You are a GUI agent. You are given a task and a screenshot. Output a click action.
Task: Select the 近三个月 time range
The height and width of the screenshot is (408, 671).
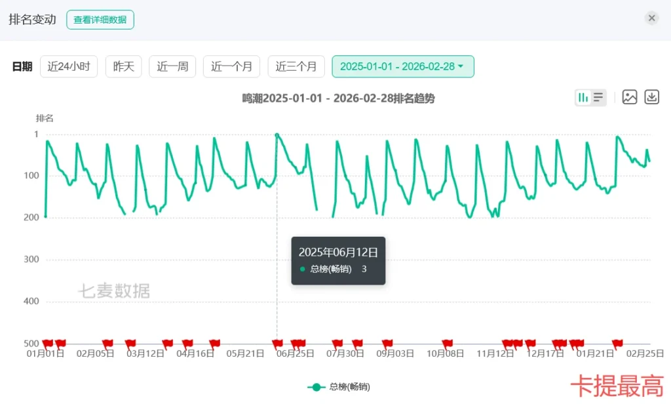pyautogui.click(x=296, y=66)
